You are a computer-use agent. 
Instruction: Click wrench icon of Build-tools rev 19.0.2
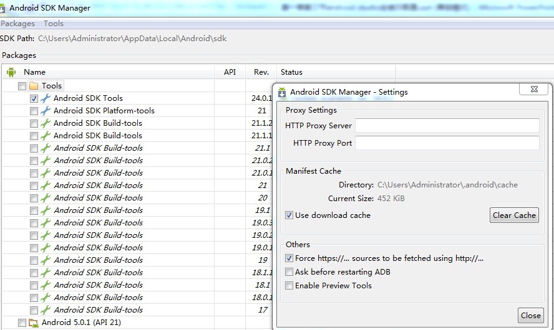click(45, 235)
